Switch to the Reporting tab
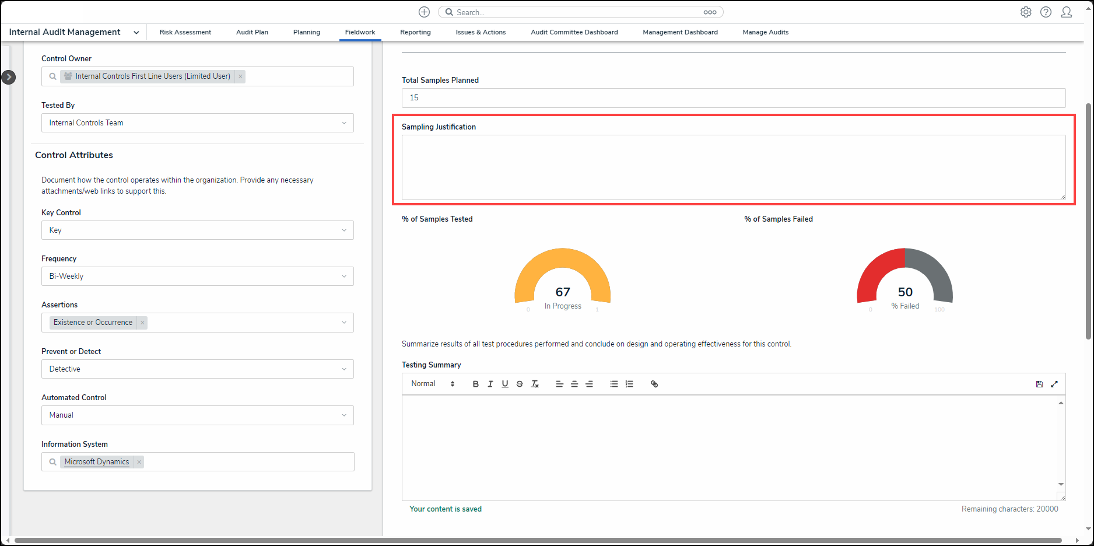Image resolution: width=1094 pixels, height=546 pixels. coord(415,32)
